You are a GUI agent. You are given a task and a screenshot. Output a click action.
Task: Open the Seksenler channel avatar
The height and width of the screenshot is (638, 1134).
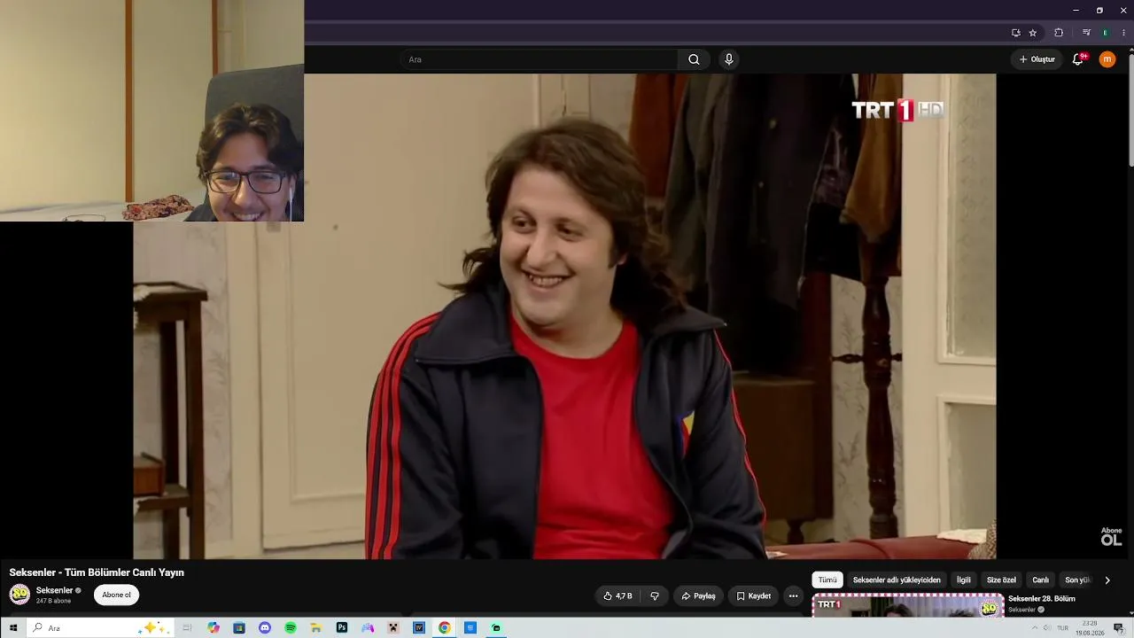(x=19, y=595)
